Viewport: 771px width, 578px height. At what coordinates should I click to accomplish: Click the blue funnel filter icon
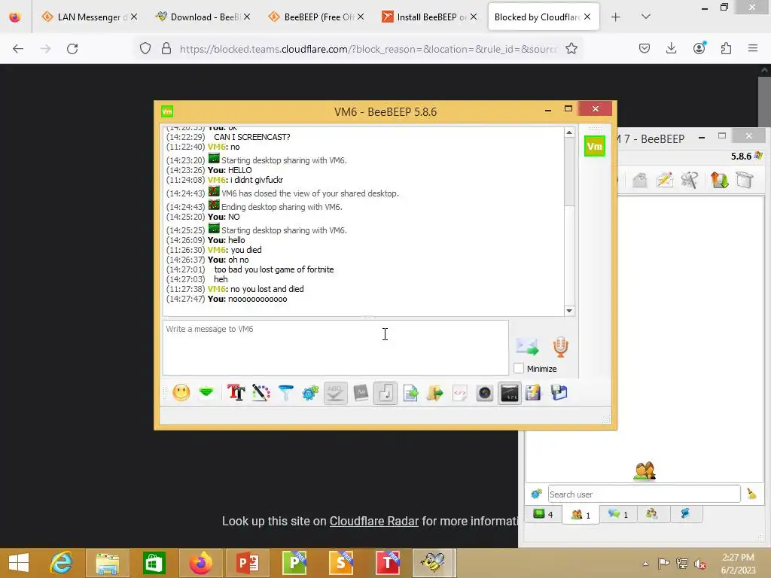285,393
